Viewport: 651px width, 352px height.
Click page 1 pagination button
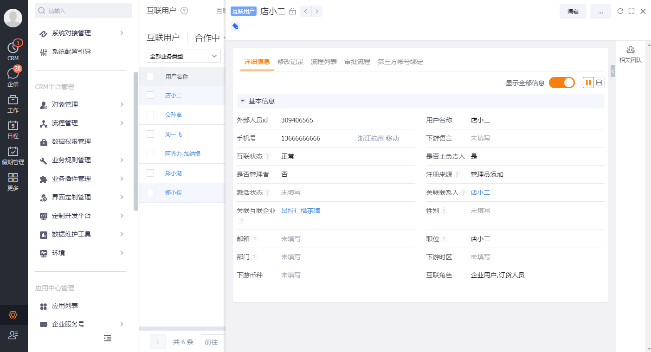tap(157, 342)
